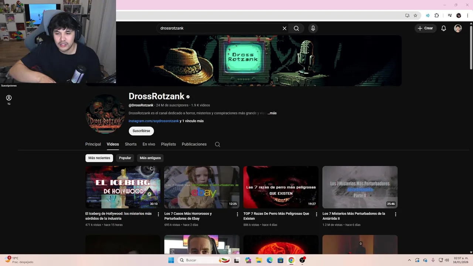Bookmark this page with the star icon
473x266 pixels.
coord(415,16)
